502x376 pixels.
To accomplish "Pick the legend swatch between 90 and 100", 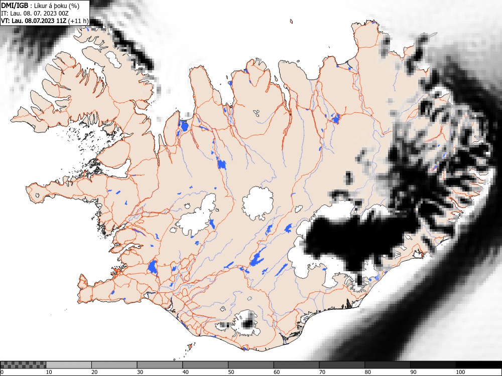I will coord(433,365).
